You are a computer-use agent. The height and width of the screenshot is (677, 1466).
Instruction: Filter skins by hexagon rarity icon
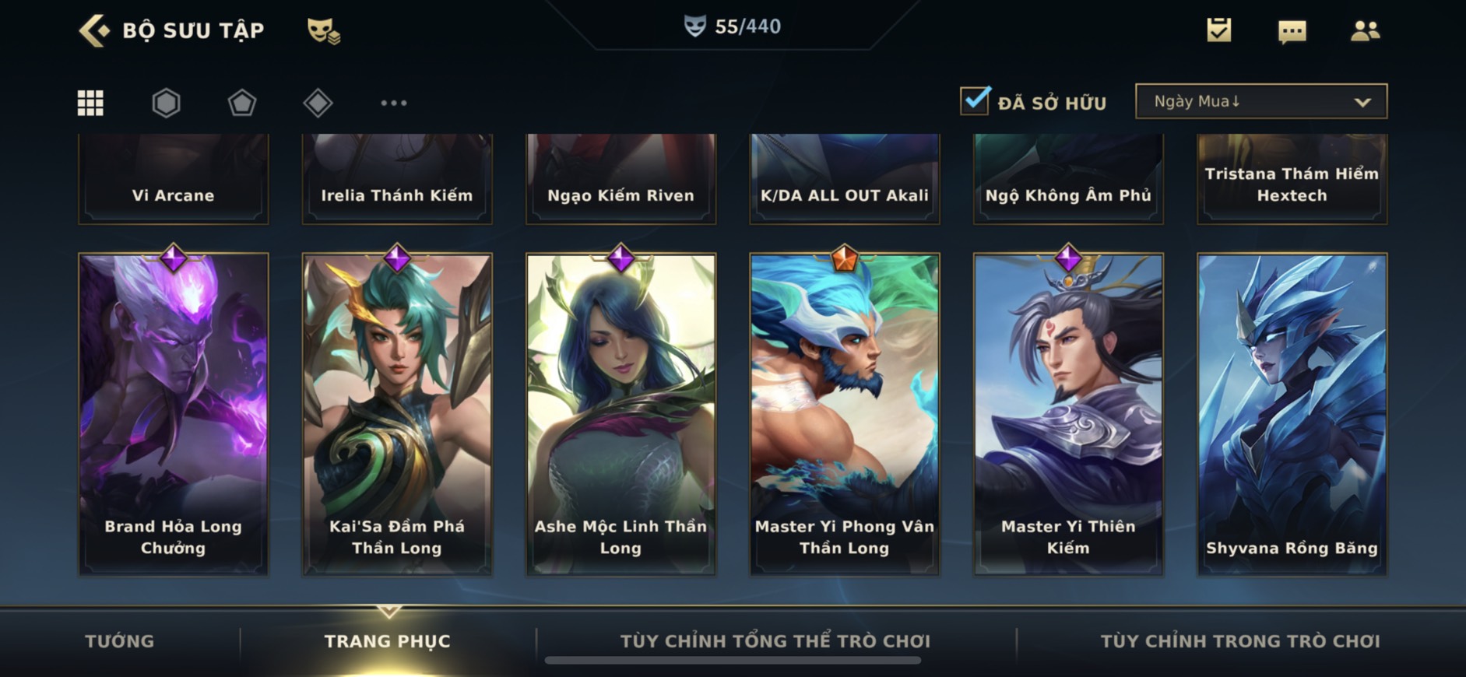166,103
